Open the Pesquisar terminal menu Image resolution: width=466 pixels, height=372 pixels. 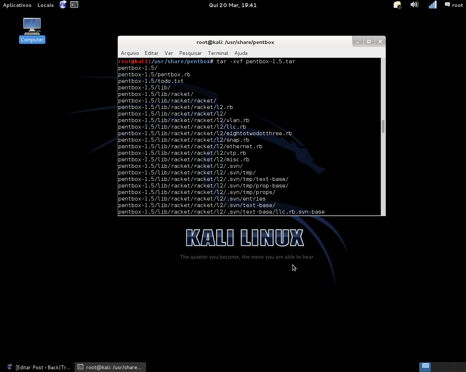click(190, 53)
